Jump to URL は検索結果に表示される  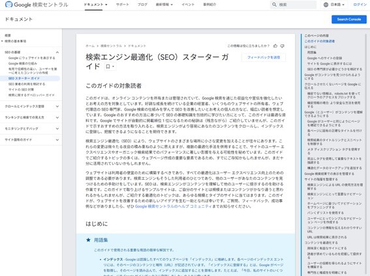pyautogui.click(x=327, y=237)
